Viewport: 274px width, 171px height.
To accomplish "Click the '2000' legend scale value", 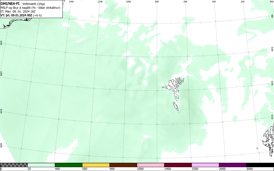I will pos(222,169).
